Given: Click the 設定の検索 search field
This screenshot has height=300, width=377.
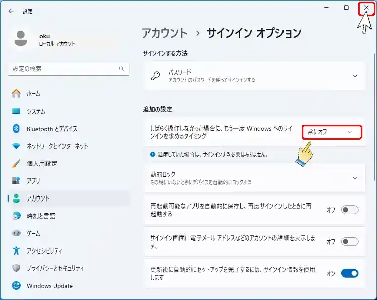Looking at the screenshot, I should [x=69, y=69].
